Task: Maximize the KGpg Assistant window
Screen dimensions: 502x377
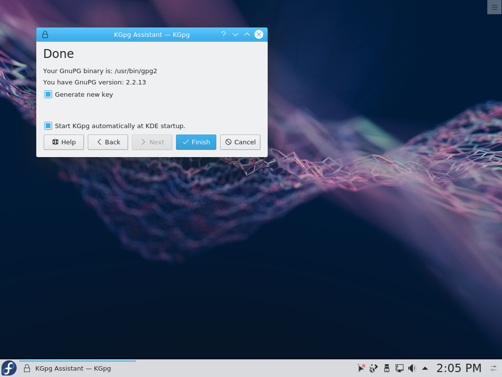Action: [247, 34]
